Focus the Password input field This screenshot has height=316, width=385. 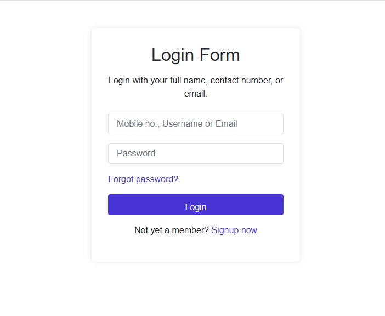[195, 154]
